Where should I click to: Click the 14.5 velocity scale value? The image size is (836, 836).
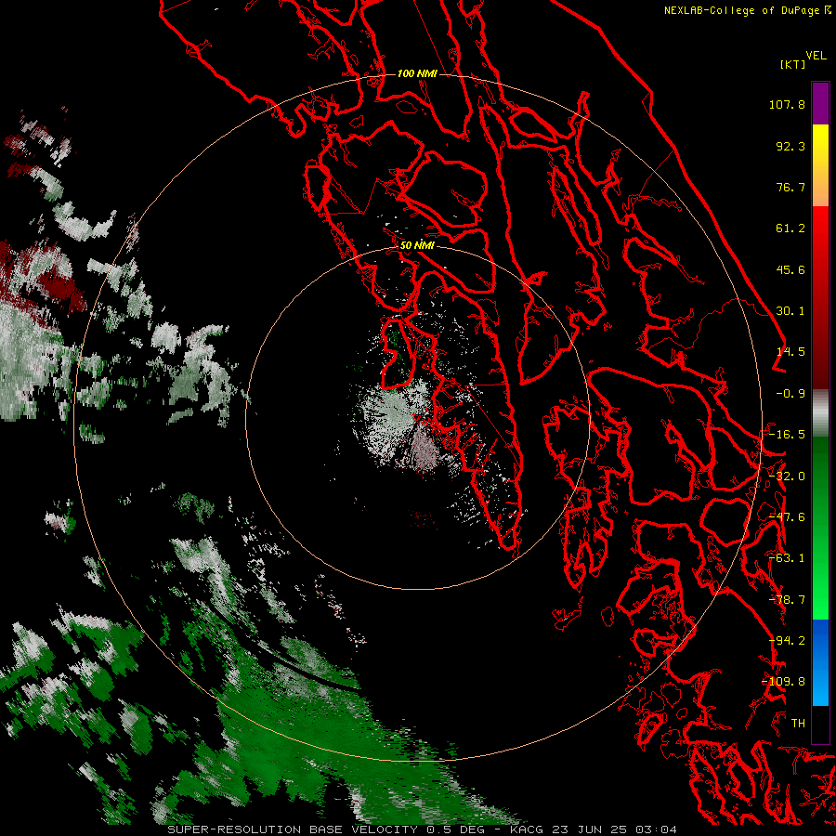(x=790, y=352)
